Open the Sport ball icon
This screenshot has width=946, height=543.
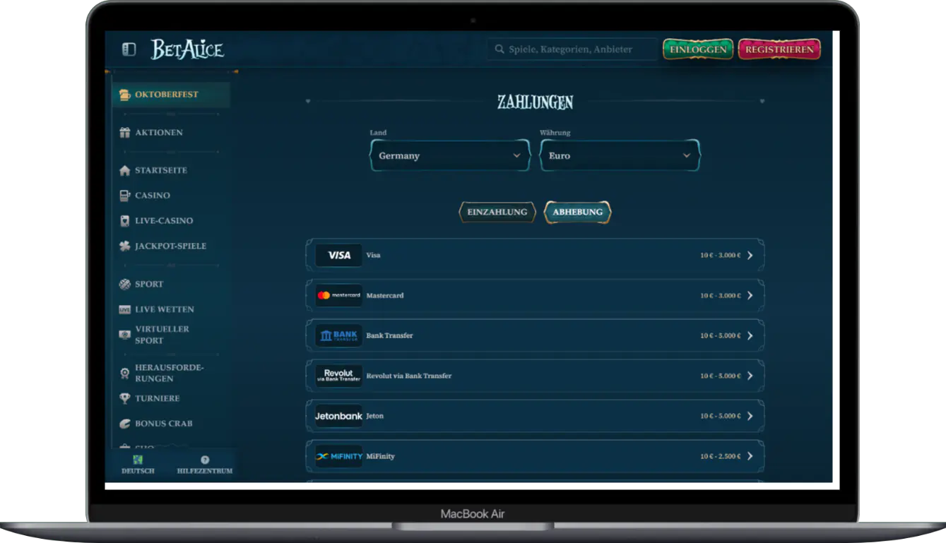125,284
